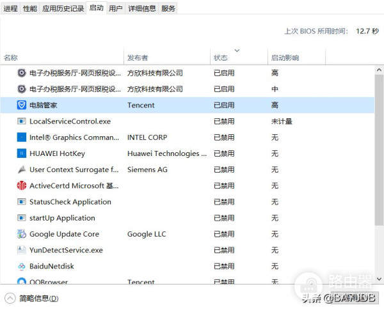Click HUAWEI HotKey blue icon
384x312 pixels.
point(22,153)
